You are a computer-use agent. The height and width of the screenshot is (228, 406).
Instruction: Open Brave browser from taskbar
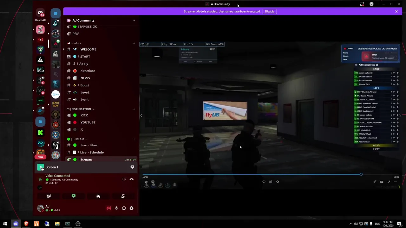(26, 224)
